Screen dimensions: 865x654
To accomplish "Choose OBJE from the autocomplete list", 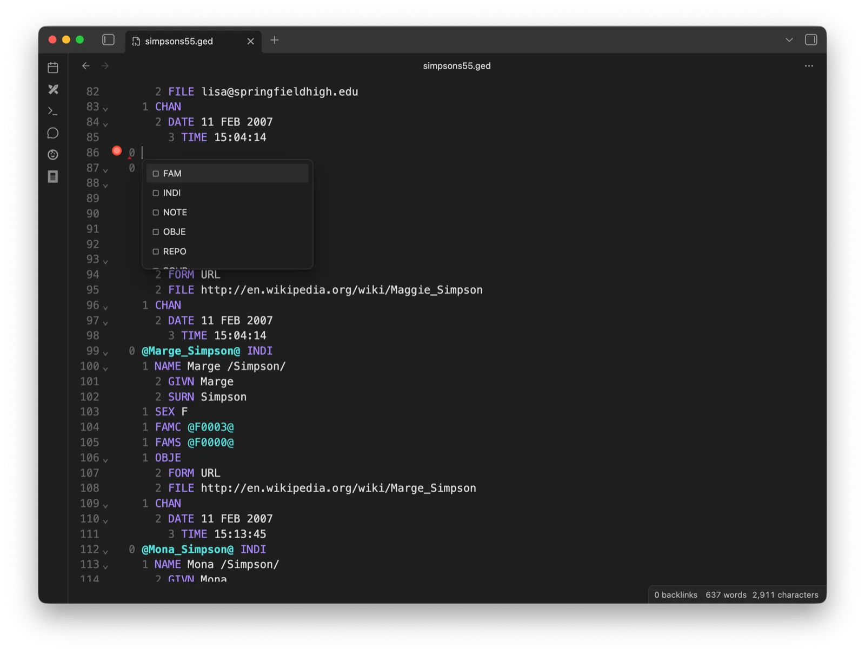I will click(x=227, y=232).
